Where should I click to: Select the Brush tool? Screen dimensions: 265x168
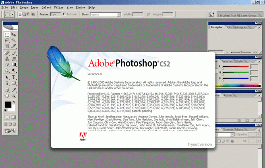tap(14, 53)
